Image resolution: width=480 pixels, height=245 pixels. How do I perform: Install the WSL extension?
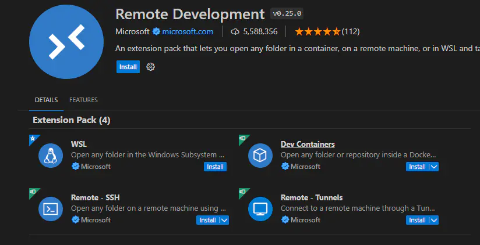pyautogui.click(x=215, y=167)
